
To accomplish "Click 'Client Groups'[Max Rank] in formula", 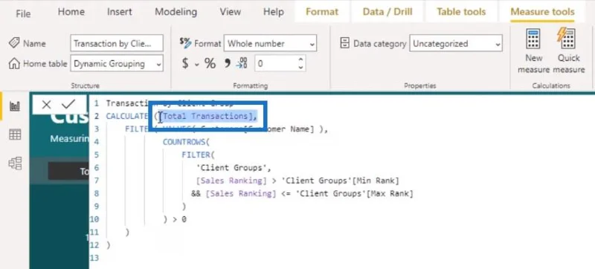I will (354, 194).
